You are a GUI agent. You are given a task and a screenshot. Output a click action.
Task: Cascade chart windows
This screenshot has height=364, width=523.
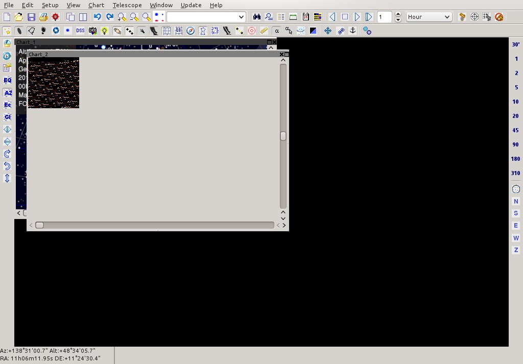70,17
